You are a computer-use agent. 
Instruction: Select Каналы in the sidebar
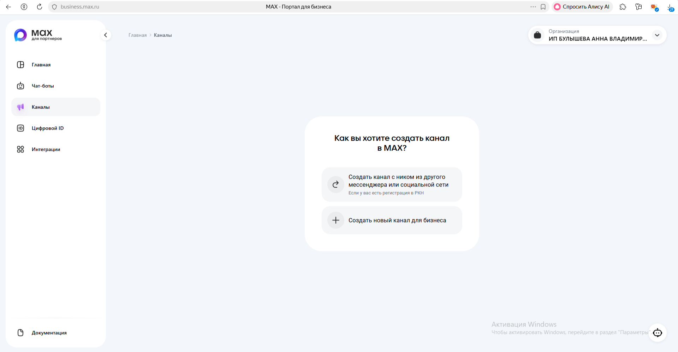[x=56, y=107]
